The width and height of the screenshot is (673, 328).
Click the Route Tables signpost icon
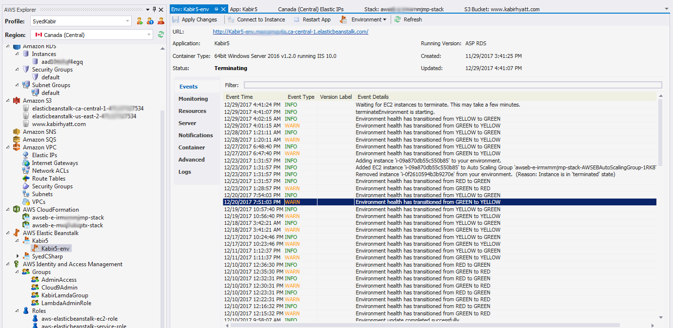click(26, 179)
